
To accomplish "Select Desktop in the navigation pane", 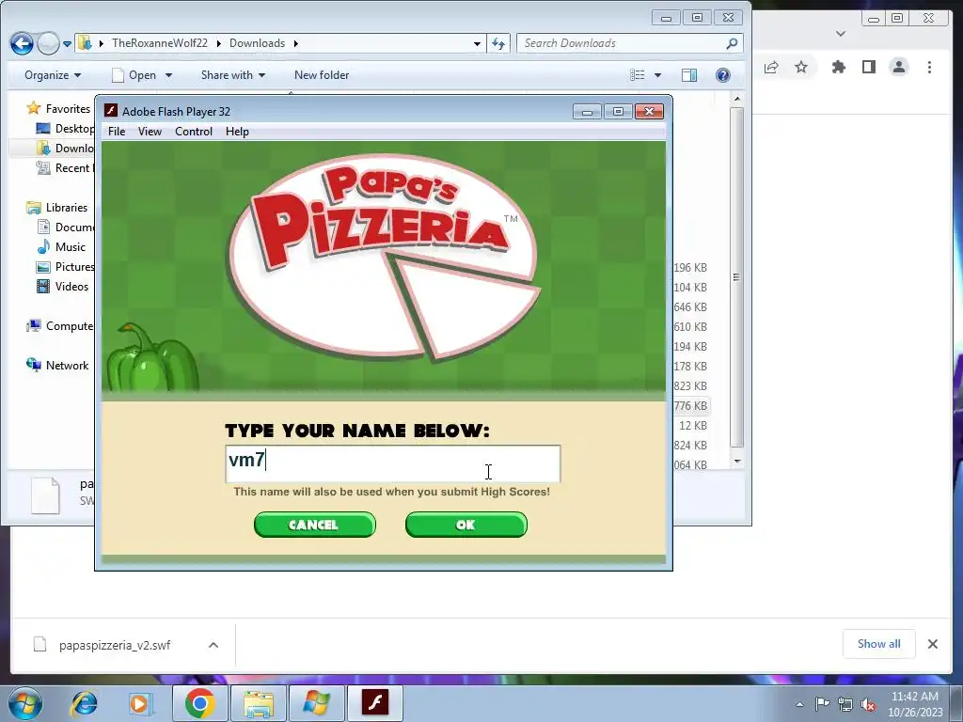I will pyautogui.click(x=67, y=128).
